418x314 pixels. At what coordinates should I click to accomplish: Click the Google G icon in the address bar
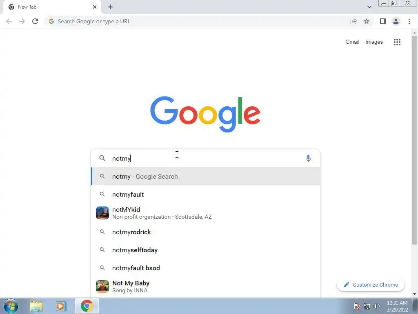(x=51, y=21)
